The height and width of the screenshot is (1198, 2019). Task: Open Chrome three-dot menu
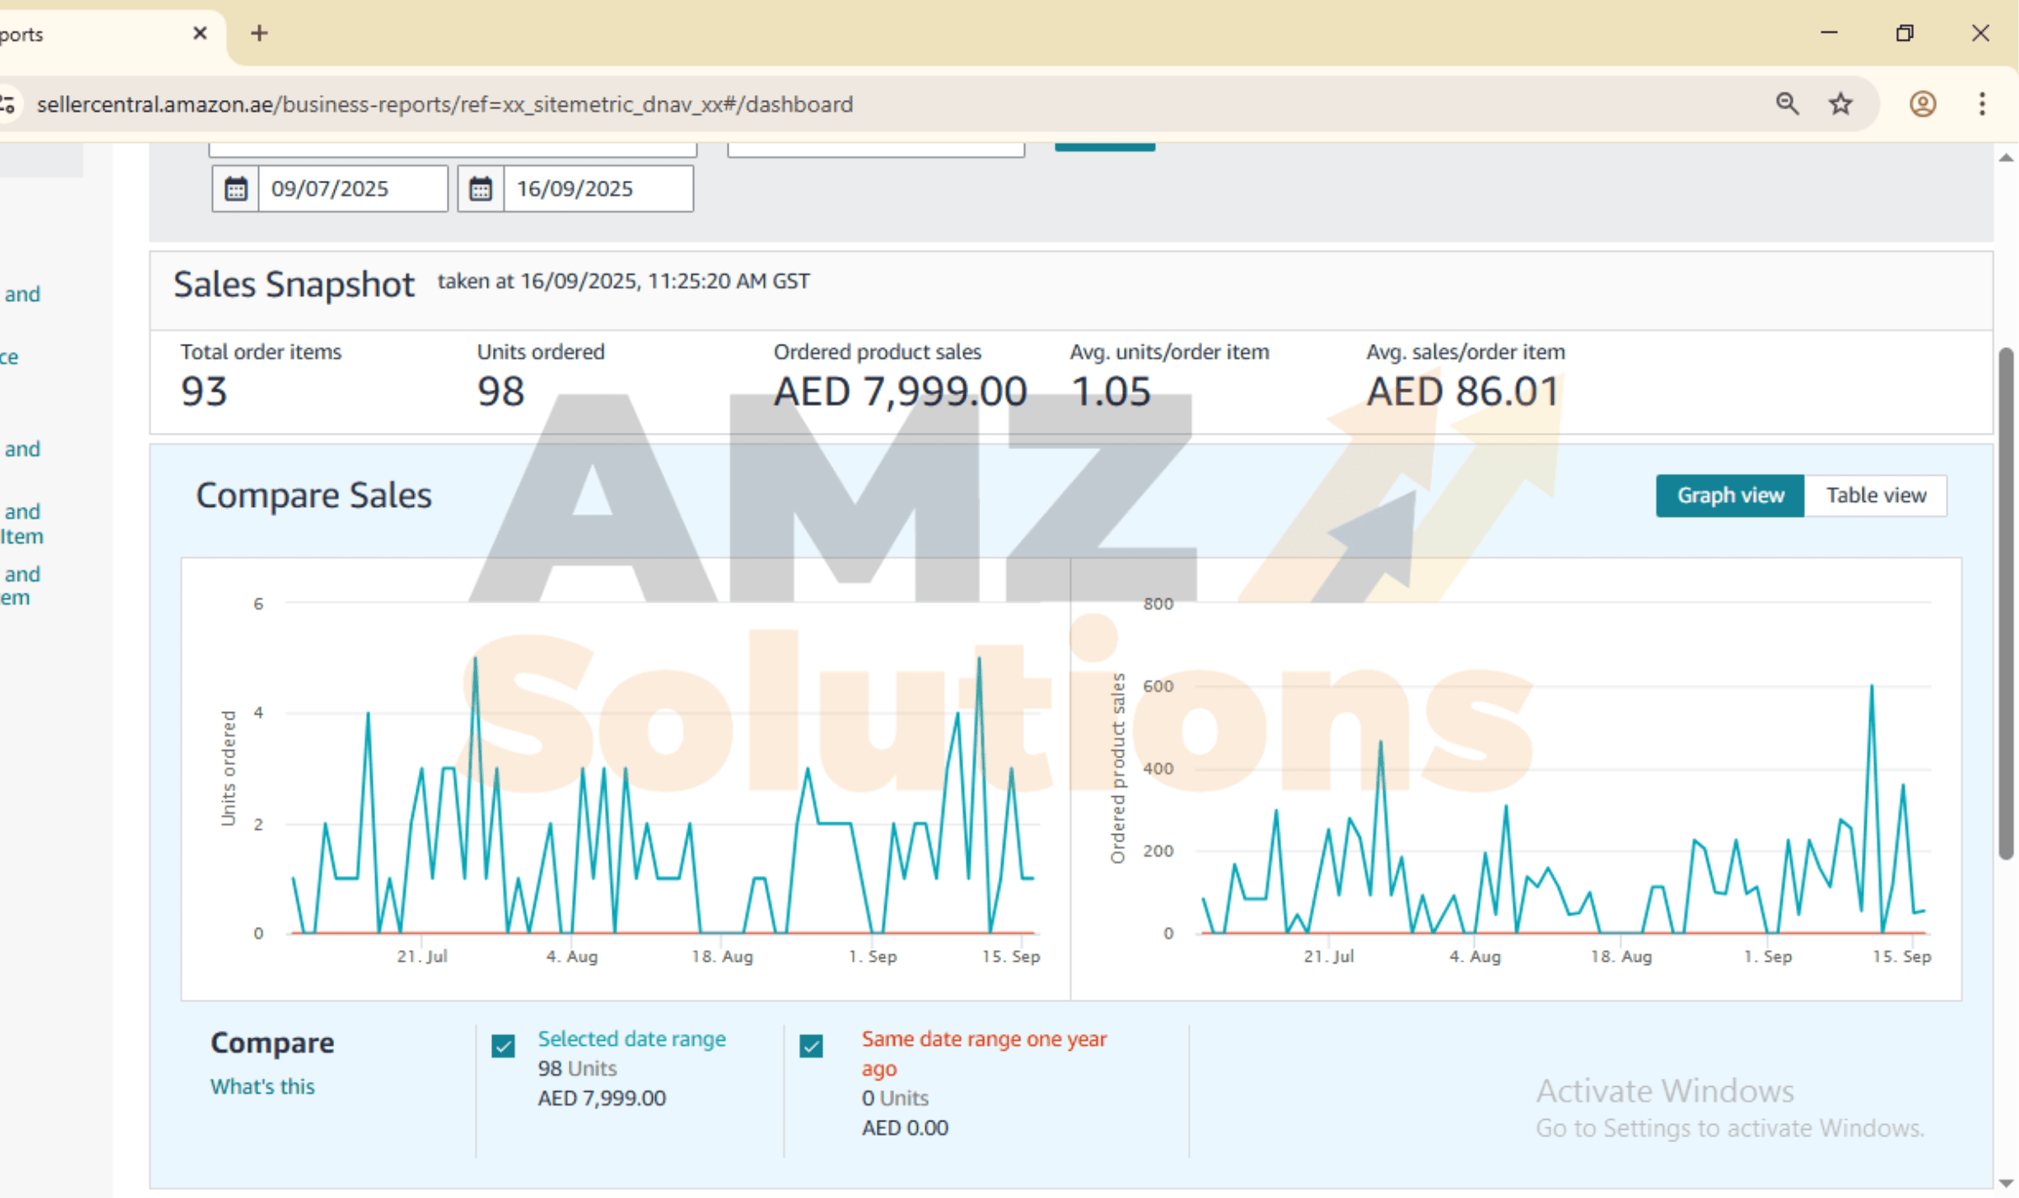[1982, 104]
